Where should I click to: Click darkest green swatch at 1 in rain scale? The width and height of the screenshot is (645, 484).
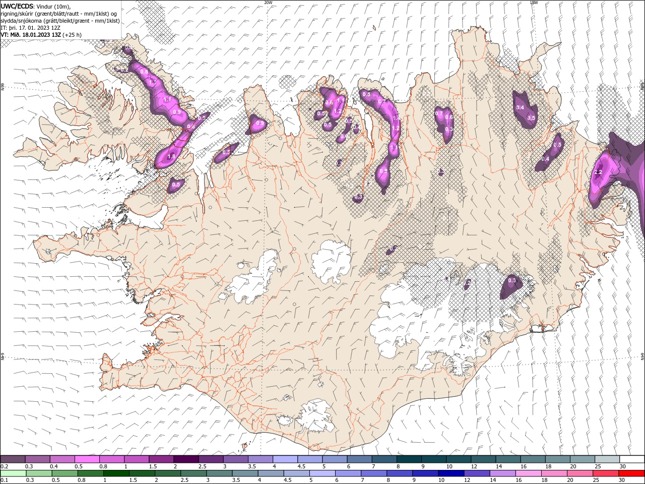click(116, 473)
